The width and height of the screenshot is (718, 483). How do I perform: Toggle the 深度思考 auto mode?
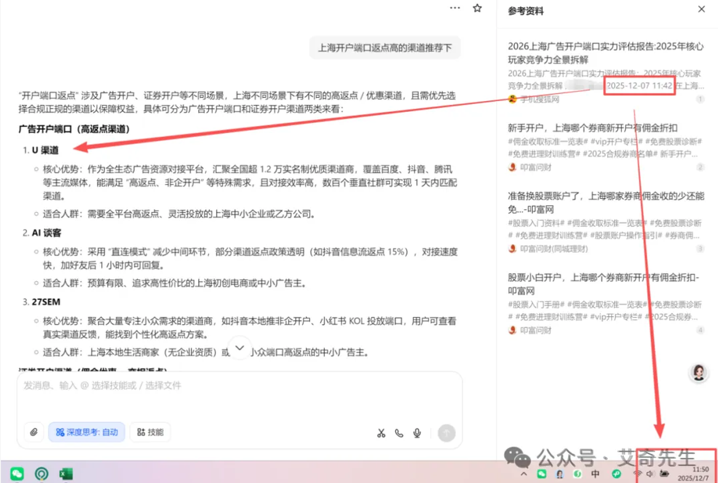[87, 432]
